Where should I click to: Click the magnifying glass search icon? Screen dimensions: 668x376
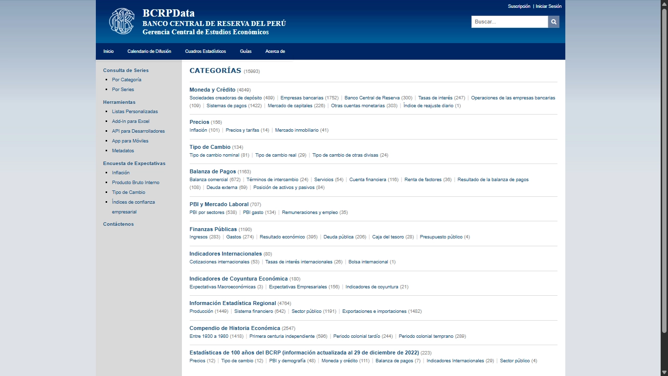(554, 22)
